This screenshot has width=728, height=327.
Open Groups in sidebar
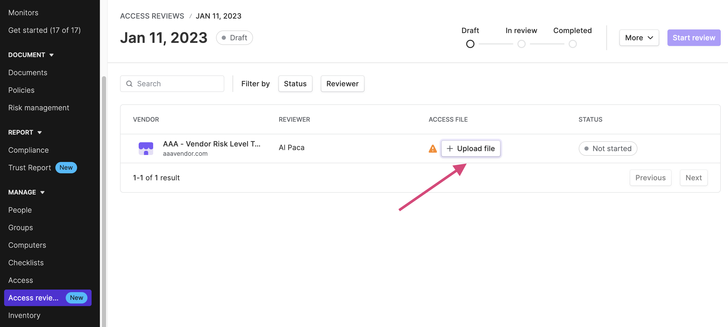20,227
